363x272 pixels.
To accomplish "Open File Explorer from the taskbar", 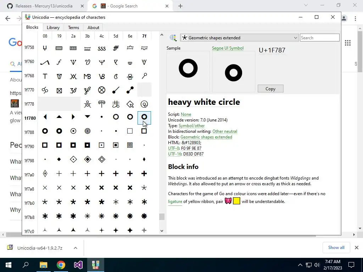I will click(43, 265).
